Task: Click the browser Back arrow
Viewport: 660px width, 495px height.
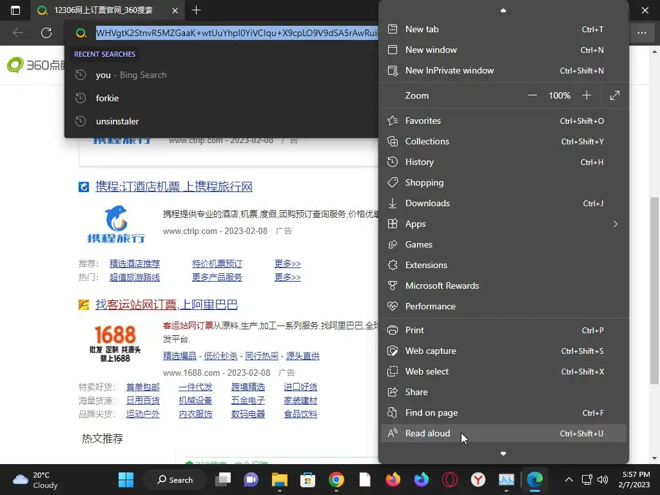Action: [17, 33]
